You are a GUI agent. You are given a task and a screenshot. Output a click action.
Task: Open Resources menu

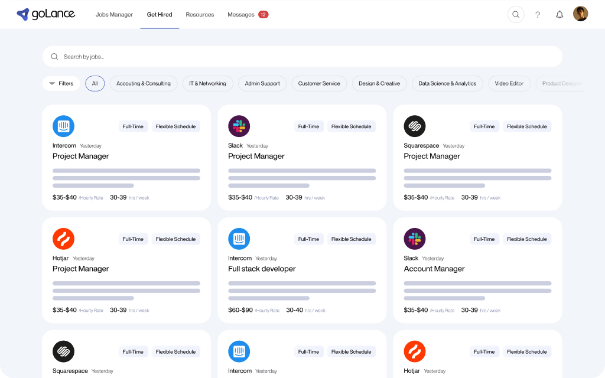[x=200, y=15]
